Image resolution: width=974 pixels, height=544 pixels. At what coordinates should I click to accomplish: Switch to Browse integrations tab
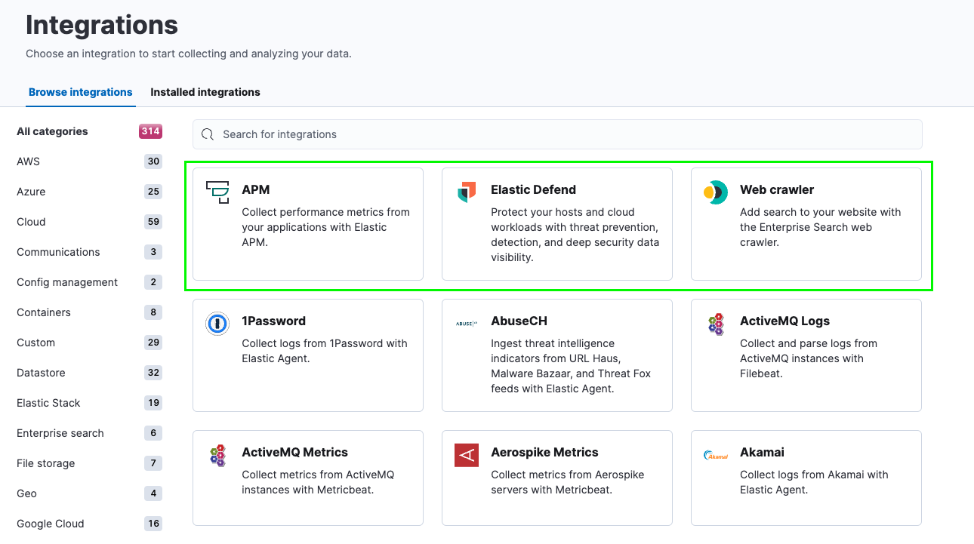[81, 92]
